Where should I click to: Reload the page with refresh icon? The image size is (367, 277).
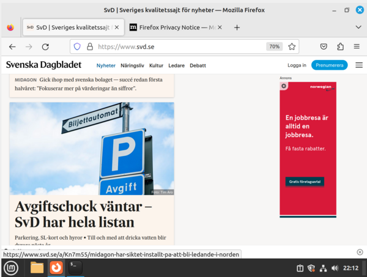(x=45, y=47)
